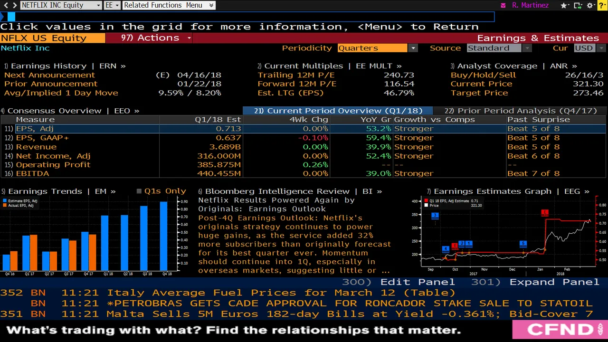The width and height of the screenshot is (608, 342).
Task: Click the Target Price value 273.46
Action: point(588,93)
